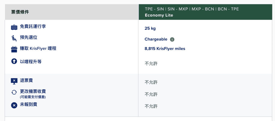Viewport: 275px width, 121px height.
Task: Click the 未報到費 label
Action: point(28,104)
